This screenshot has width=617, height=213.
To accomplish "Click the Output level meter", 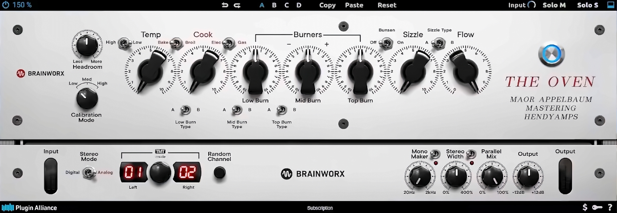I will pyautogui.click(x=565, y=176).
